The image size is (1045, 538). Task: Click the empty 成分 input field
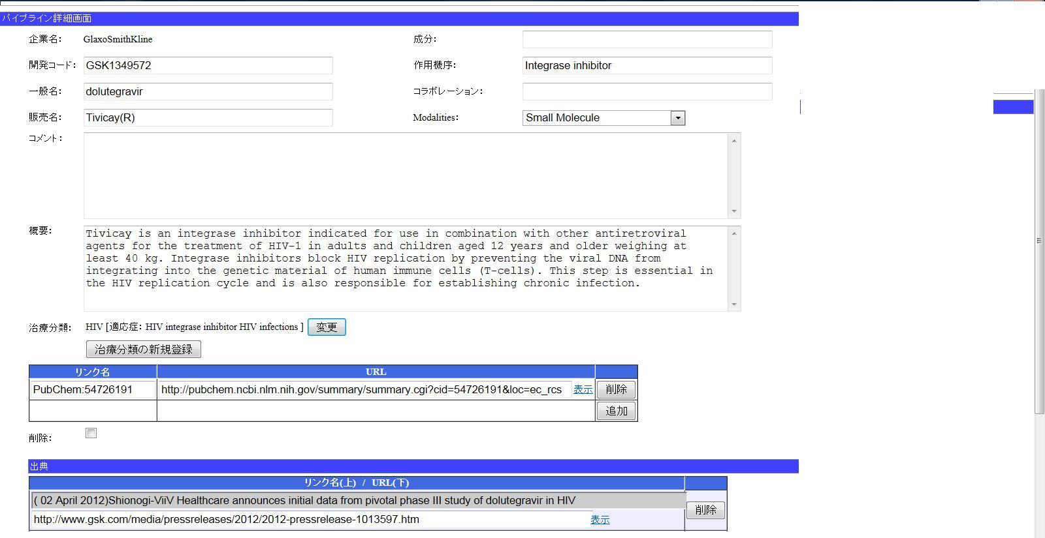point(647,39)
